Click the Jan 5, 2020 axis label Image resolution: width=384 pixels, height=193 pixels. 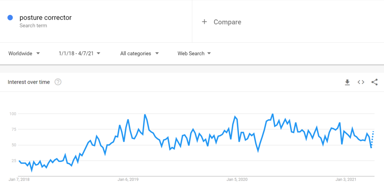tap(237, 180)
